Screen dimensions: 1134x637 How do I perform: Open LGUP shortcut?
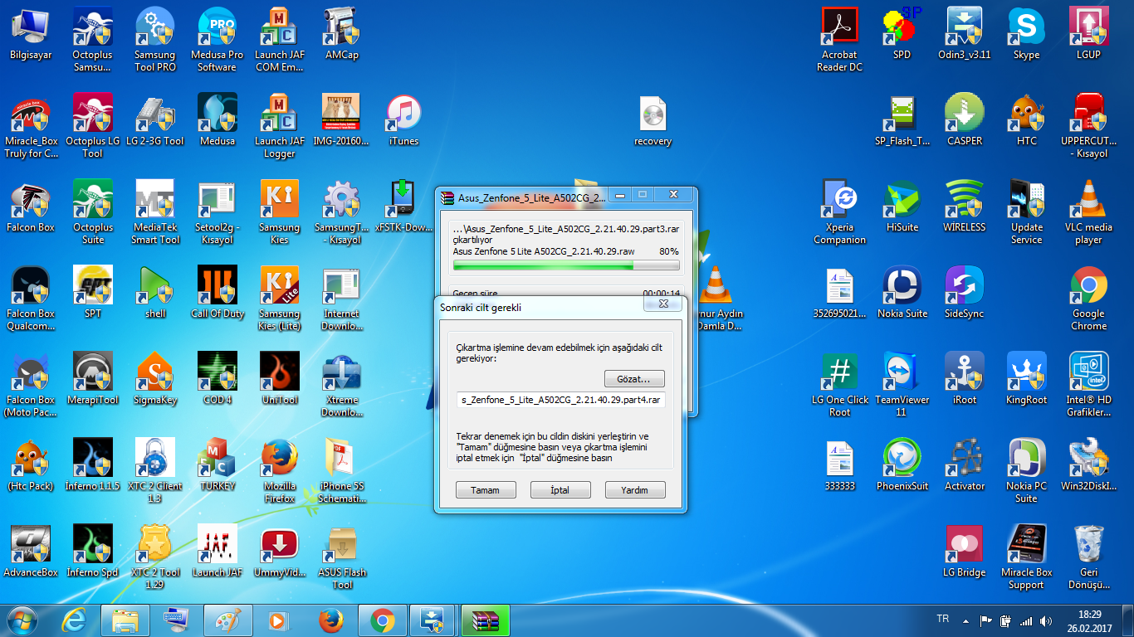click(x=1089, y=35)
